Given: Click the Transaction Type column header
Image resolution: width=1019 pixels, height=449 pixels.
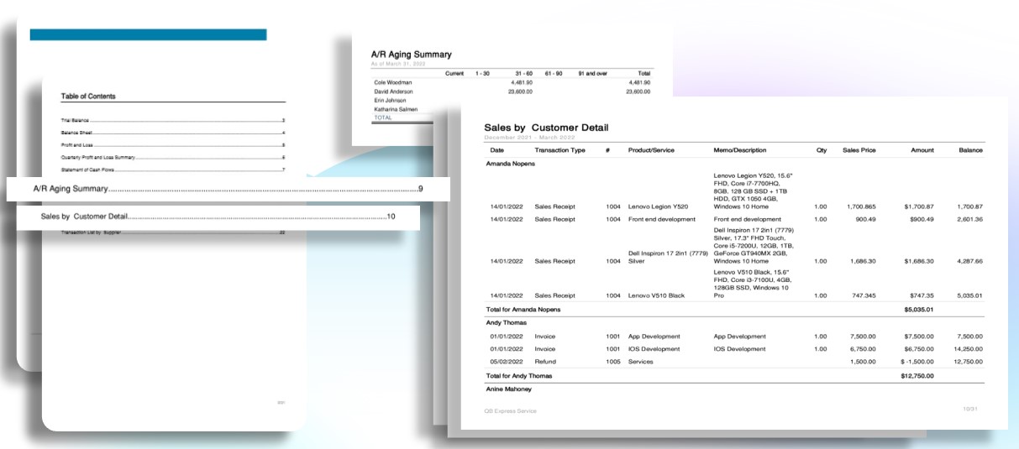Looking at the screenshot, I should pyautogui.click(x=559, y=150).
